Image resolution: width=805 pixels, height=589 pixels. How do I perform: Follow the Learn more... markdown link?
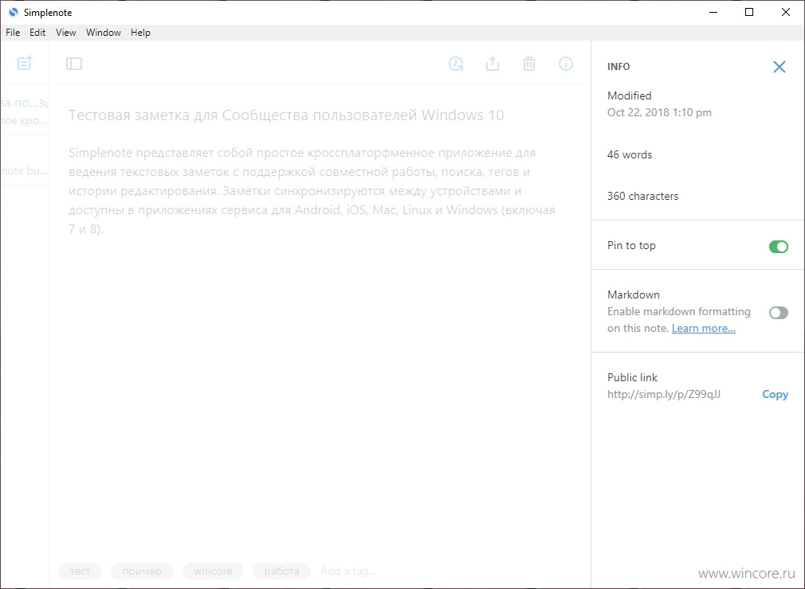[703, 328]
